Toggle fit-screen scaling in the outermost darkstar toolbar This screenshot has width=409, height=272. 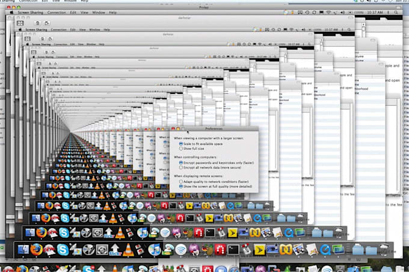[x=20, y=23]
